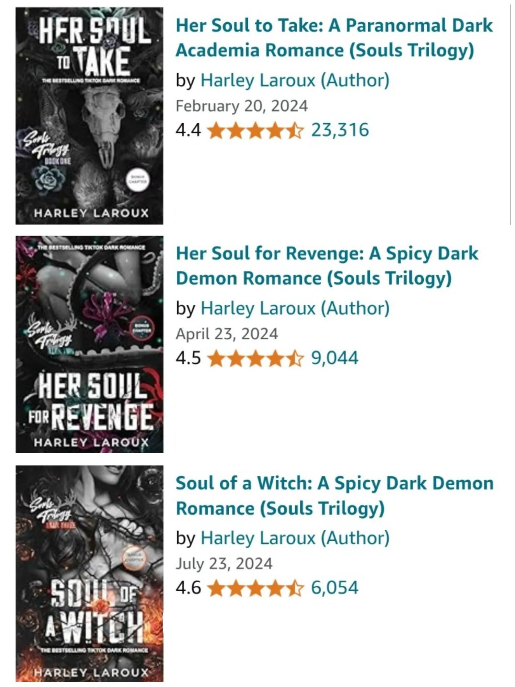The image size is (515, 687).
Task: Open the 9,044 ratings count
Action: coord(335,358)
